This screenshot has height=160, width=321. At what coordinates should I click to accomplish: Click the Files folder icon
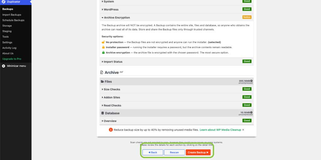[103, 82]
